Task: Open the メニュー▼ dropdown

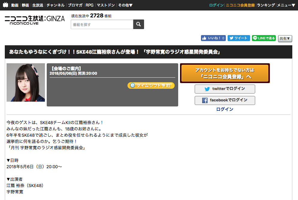Action: click(286, 5)
